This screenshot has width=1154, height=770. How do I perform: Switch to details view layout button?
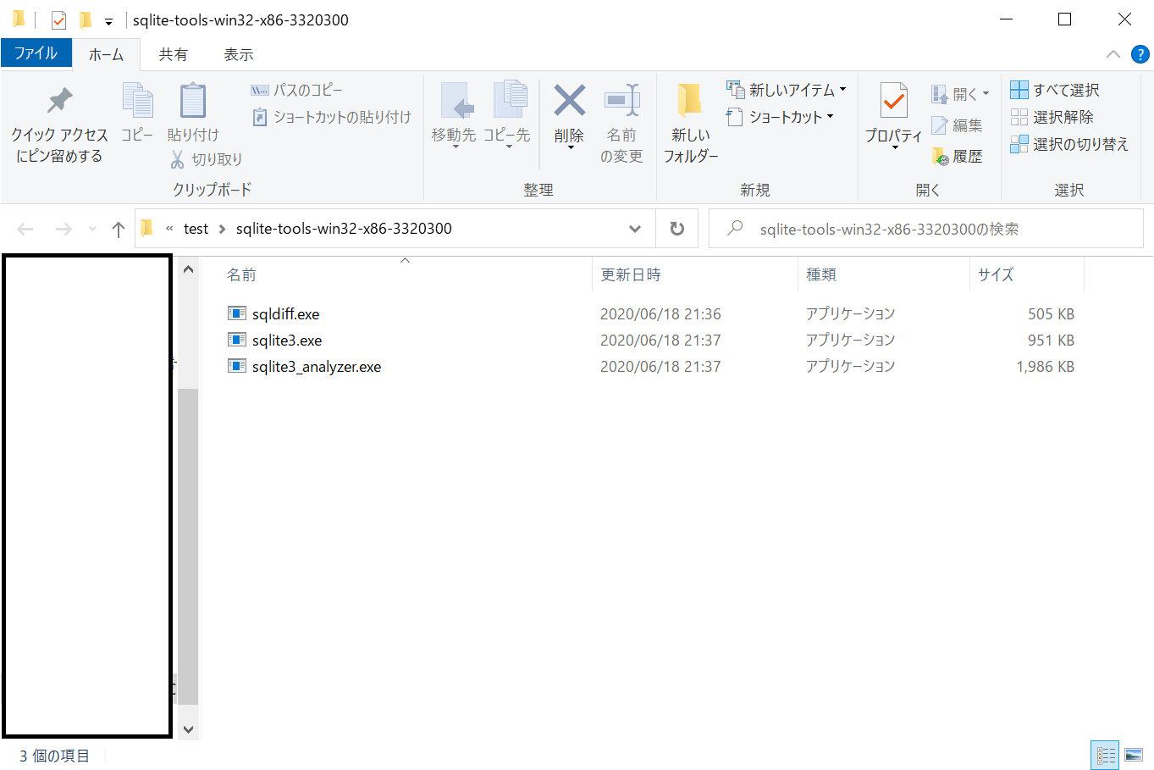1106,755
